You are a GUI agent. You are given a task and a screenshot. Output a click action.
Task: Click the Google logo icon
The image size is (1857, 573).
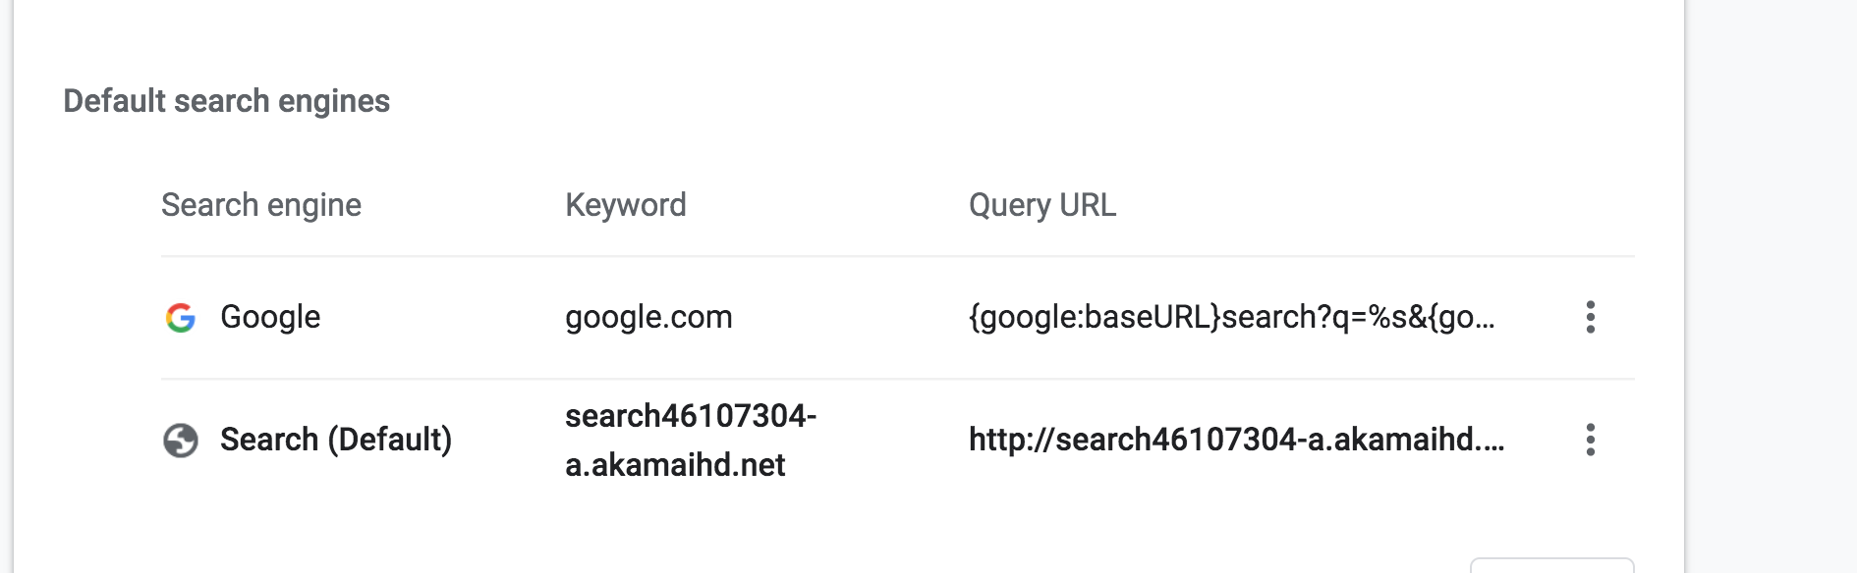point(181,317)
